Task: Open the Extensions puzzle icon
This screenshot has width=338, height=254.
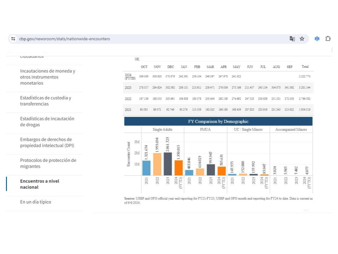Action: pyautogui.click(x=328, y=39)
